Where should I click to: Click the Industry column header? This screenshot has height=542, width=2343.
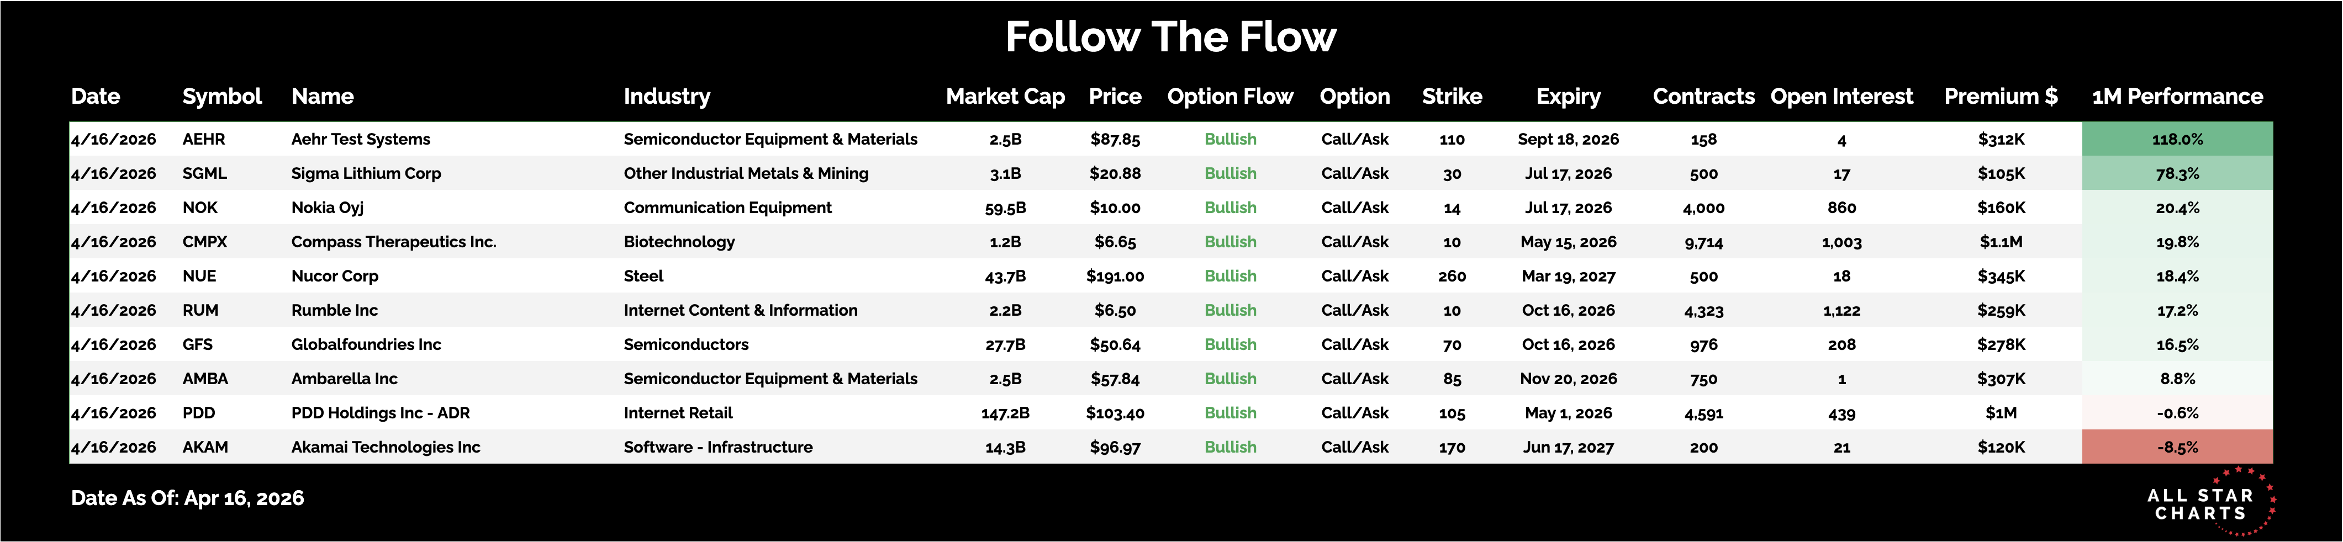pos(667,97)
